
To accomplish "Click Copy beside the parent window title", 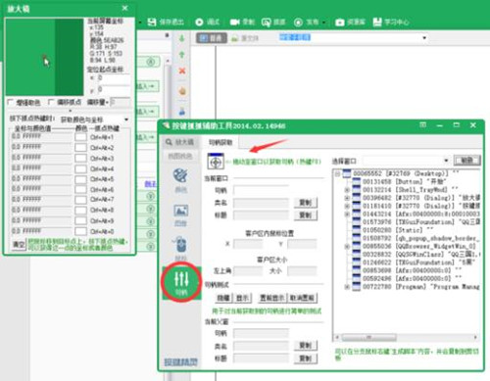I will pos(306,358).
